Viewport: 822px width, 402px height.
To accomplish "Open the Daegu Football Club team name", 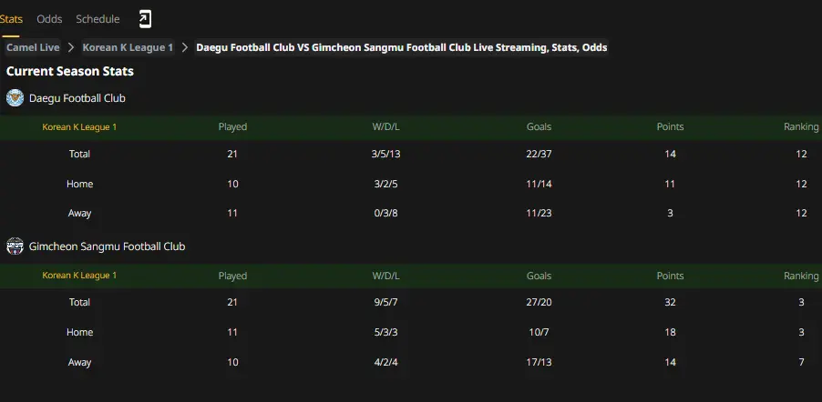I will (x=77, y=98).
